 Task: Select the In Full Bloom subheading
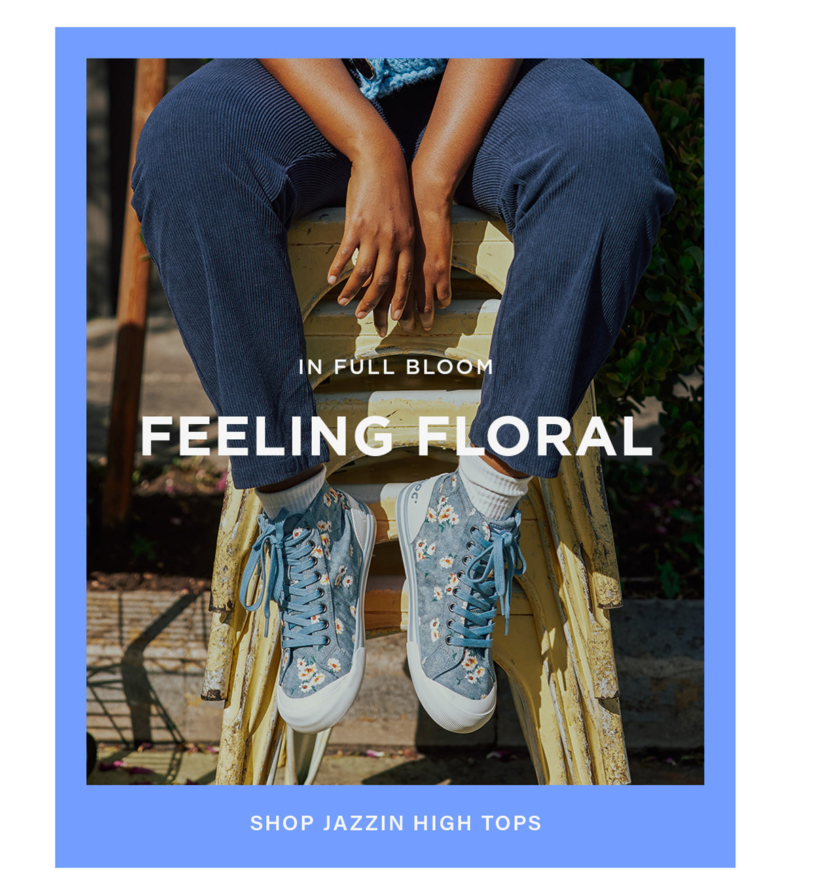pos(396,367)
